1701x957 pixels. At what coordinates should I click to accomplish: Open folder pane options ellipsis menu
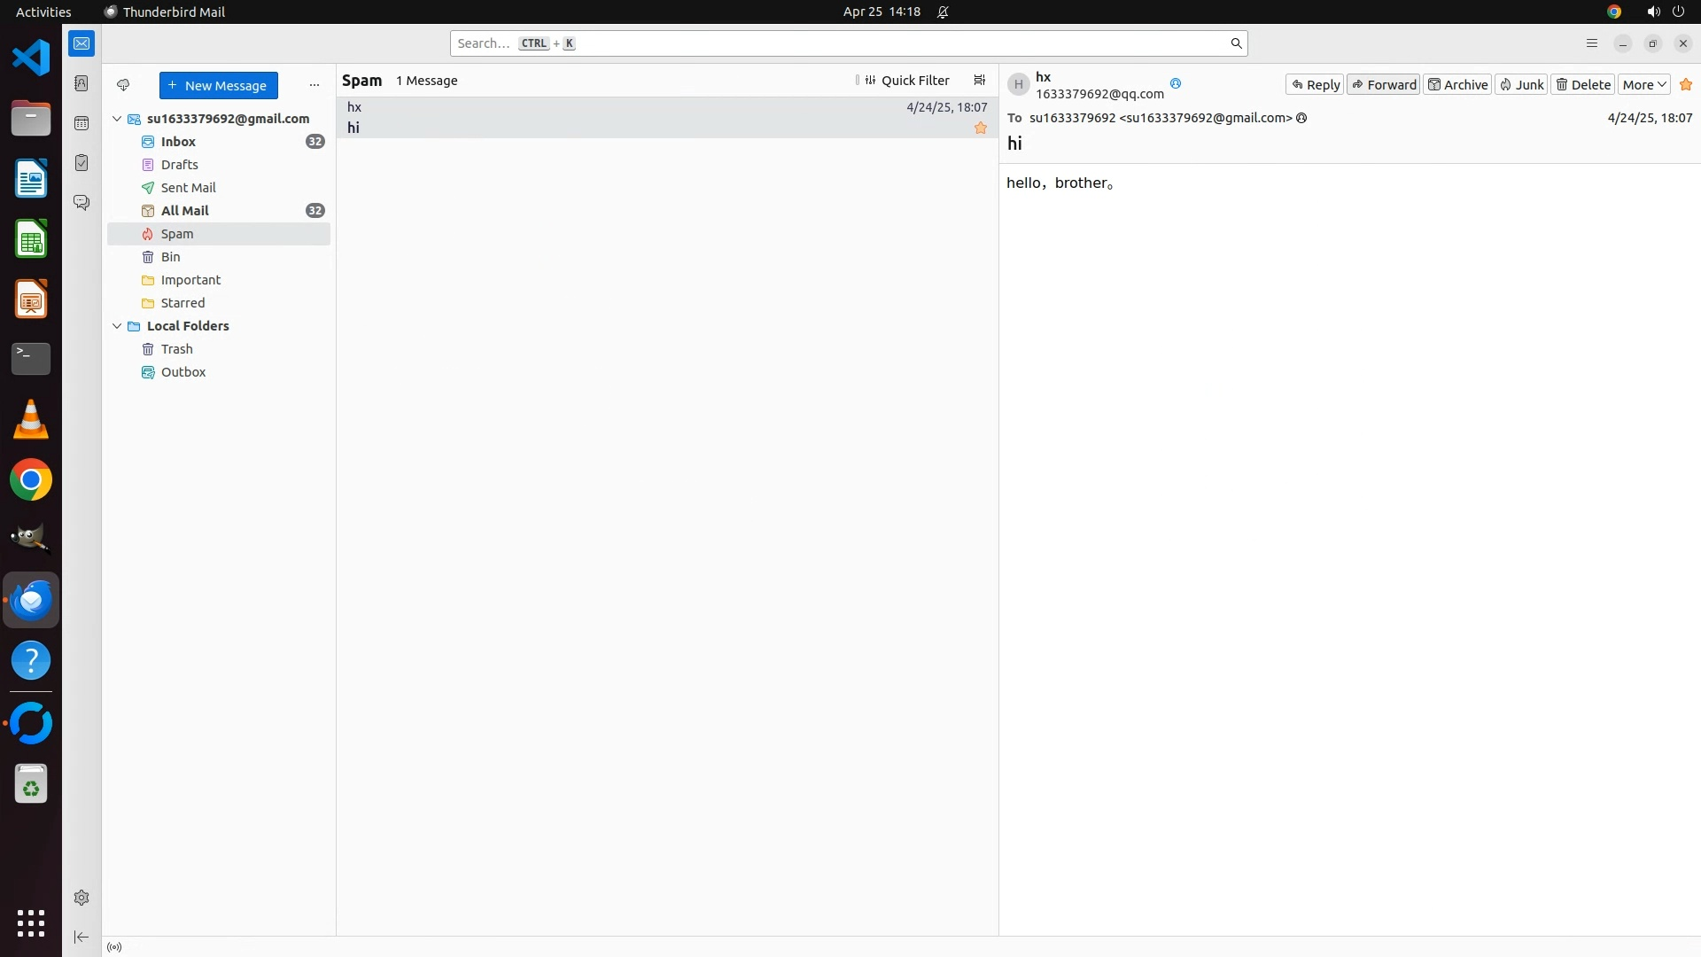click(314, 86)
